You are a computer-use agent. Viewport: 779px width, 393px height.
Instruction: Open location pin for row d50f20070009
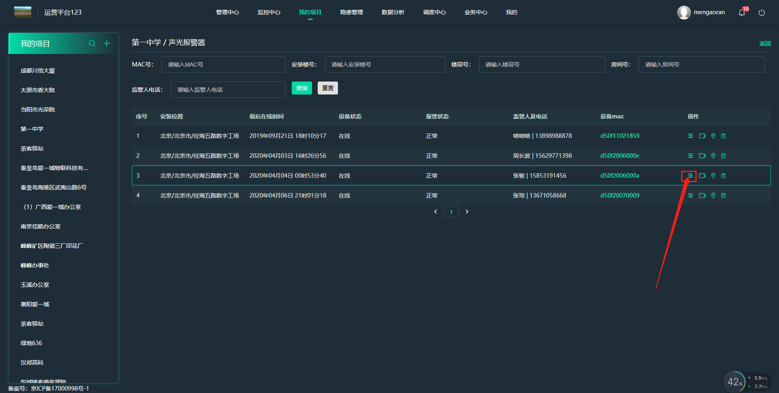pyautogui.click(x=713, y=195)
